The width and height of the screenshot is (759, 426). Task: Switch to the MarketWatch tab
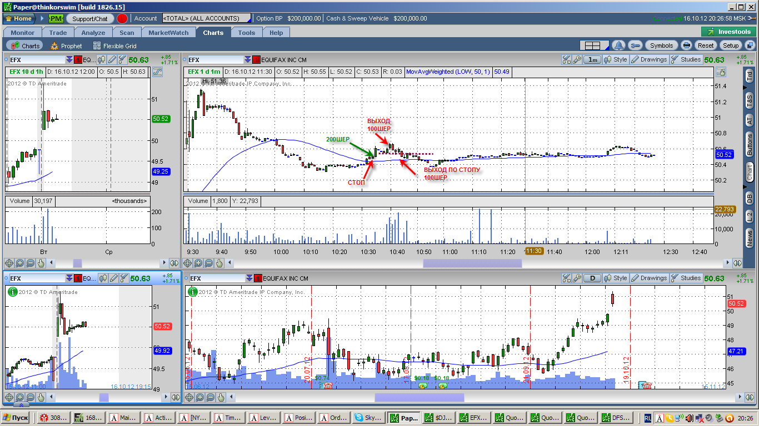[168, 33]
